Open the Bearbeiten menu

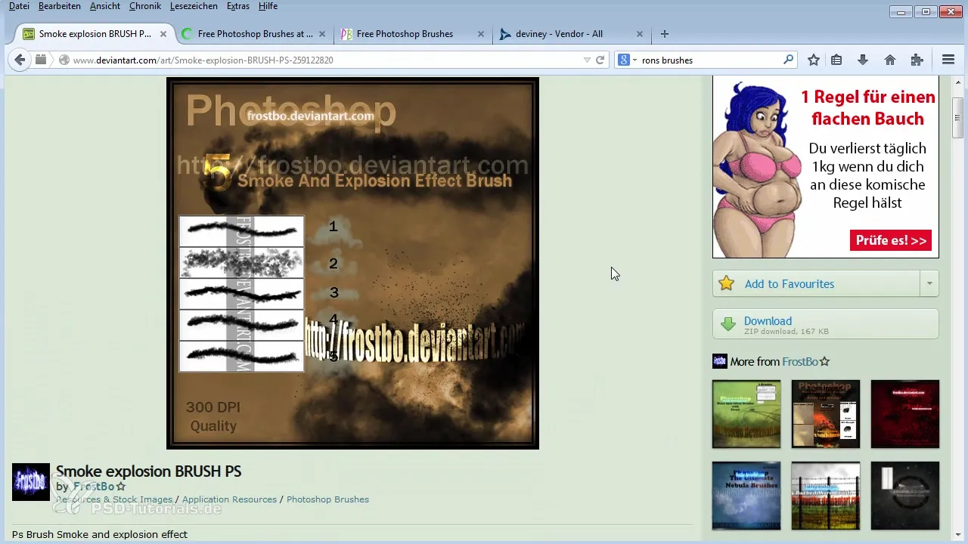tap(60, 6)
